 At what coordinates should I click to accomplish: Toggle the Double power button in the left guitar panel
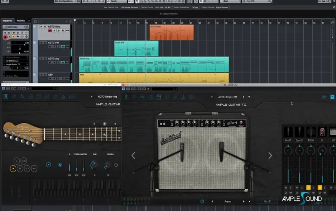[x=116, y=165]
